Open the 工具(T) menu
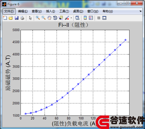Viewport: 145px width, 129px height. tap(64, 11)
